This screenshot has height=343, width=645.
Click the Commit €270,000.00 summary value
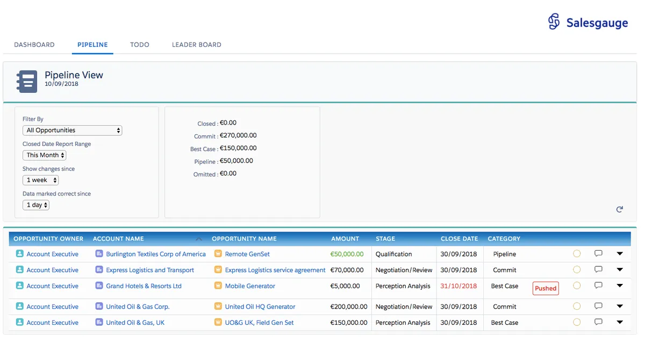(x=238, y=135)
